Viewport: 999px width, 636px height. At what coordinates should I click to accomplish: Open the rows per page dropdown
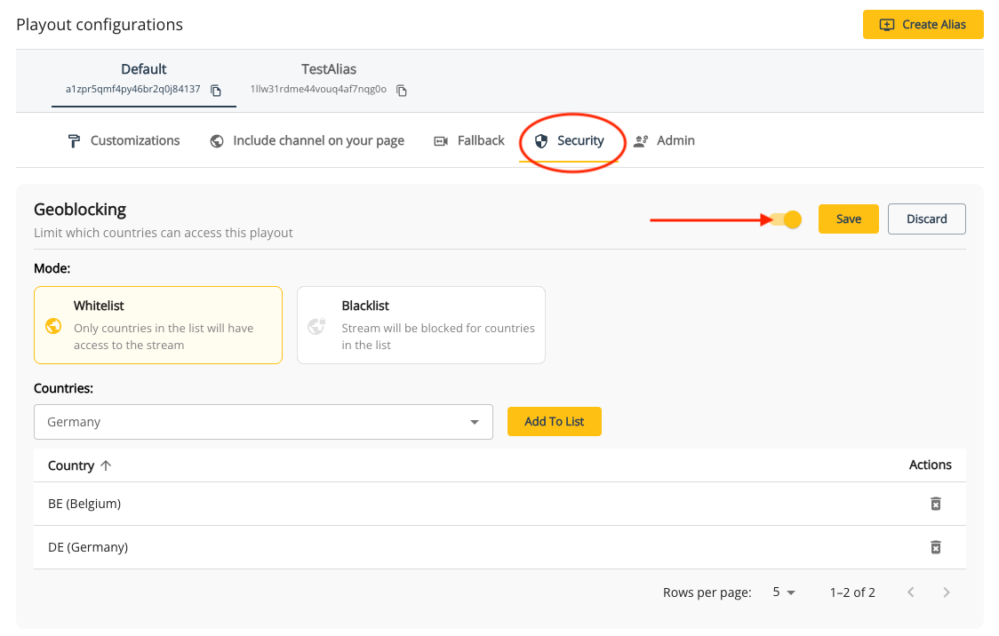783,592
